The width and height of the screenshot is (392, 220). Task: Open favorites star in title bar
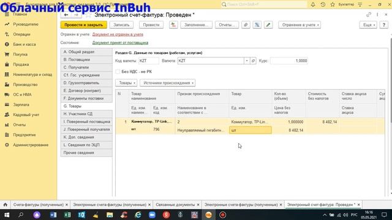coord(333,4)
